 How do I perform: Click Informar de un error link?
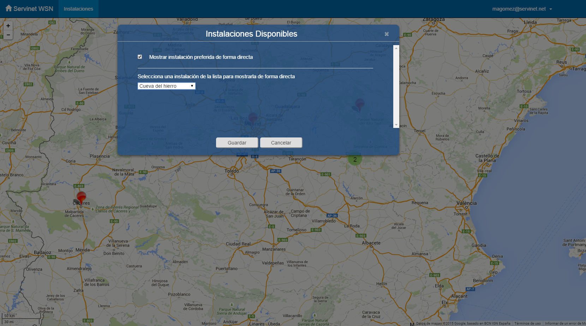point(565,324)
